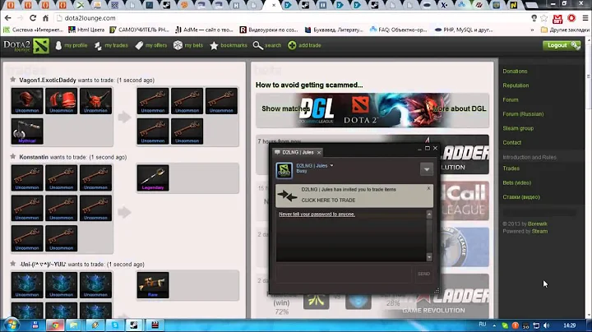Open Borewik credit link in footer
The width and height of the screenshot is (592, 332).
point(537,224)
